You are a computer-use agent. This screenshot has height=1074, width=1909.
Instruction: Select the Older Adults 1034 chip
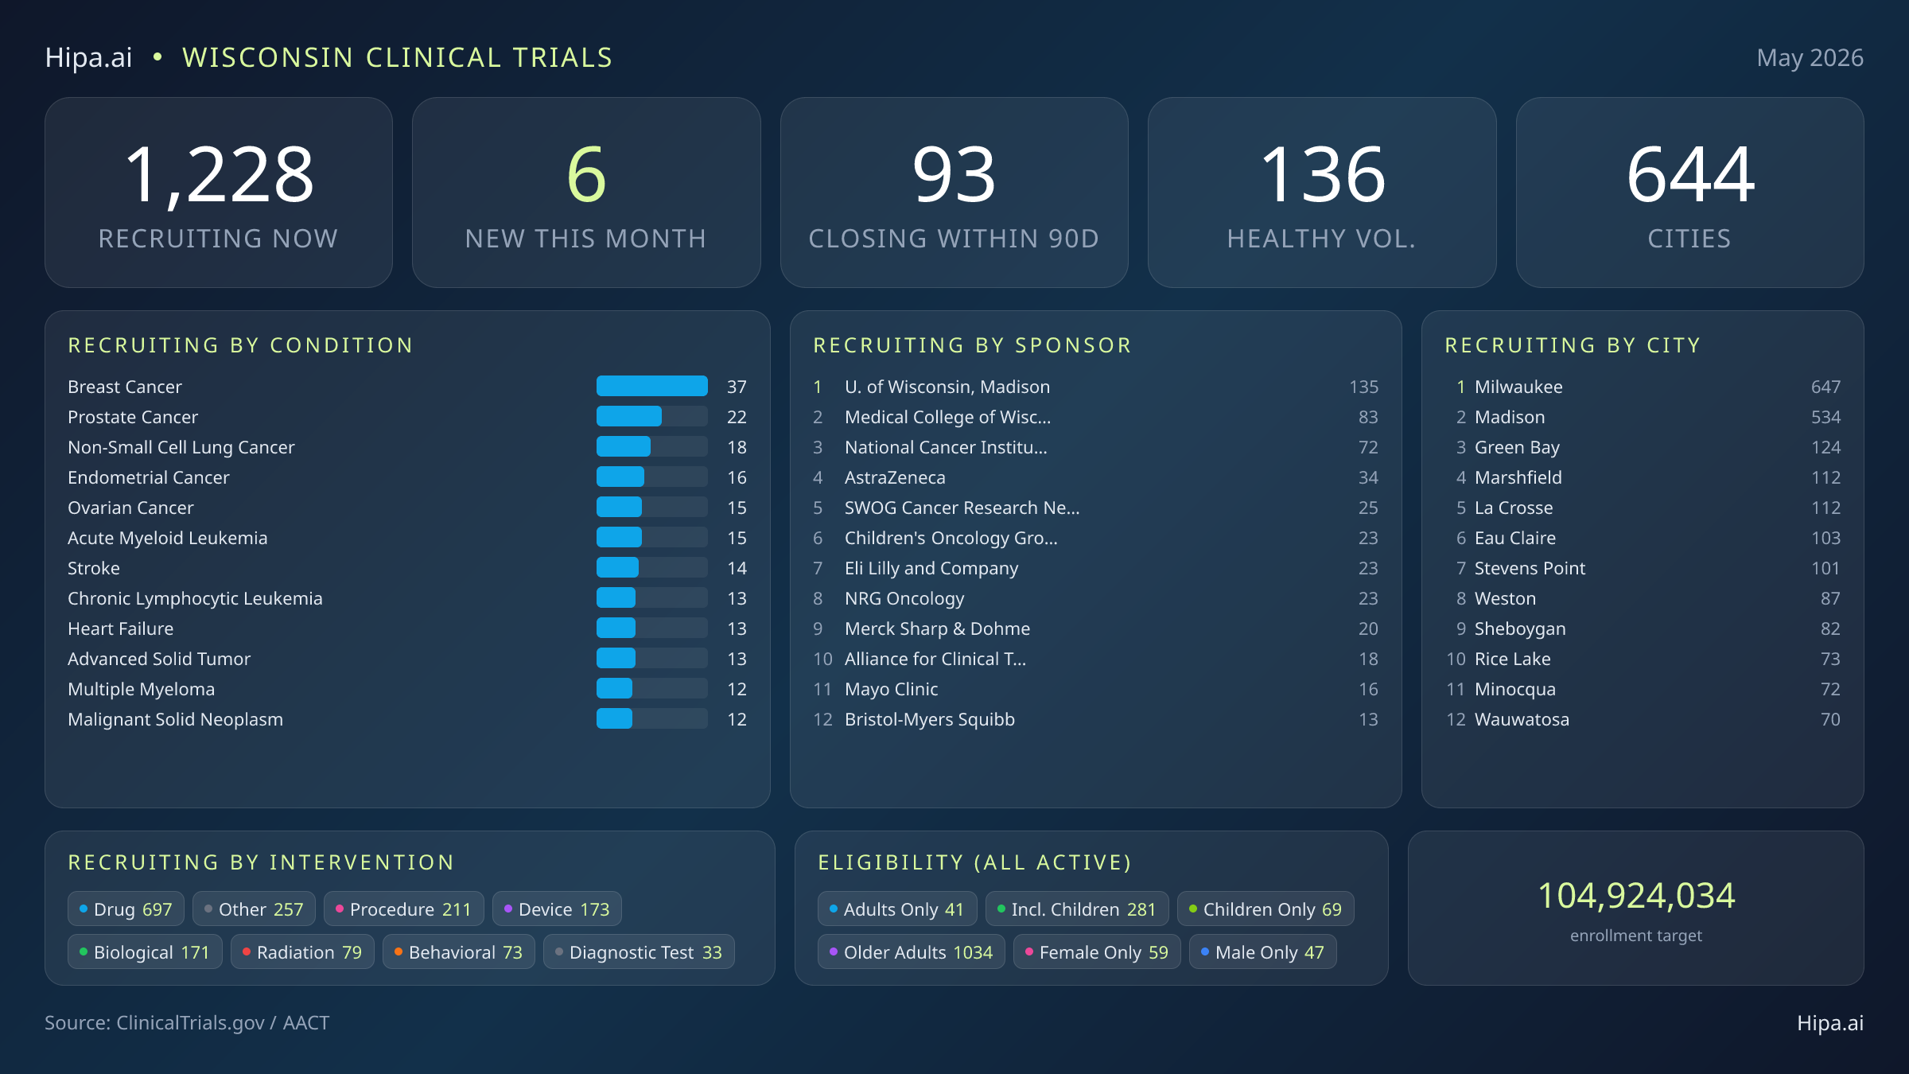912,951
